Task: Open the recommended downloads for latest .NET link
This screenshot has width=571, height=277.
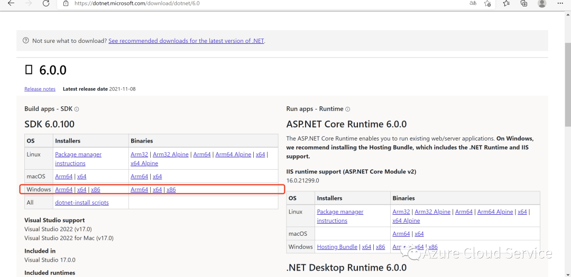Action: [186, 41]
